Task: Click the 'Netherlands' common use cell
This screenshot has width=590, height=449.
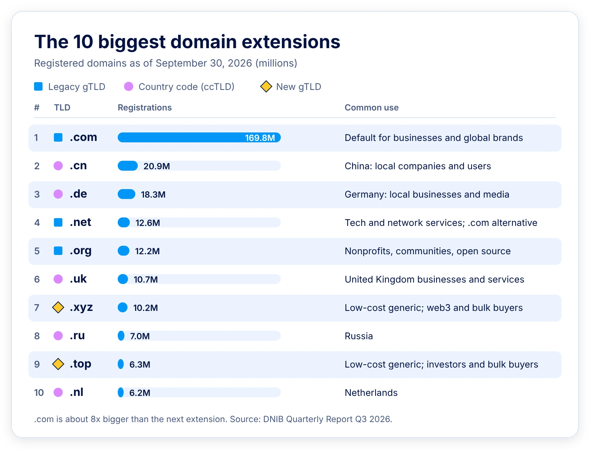Action: click(x=371, y=393)
